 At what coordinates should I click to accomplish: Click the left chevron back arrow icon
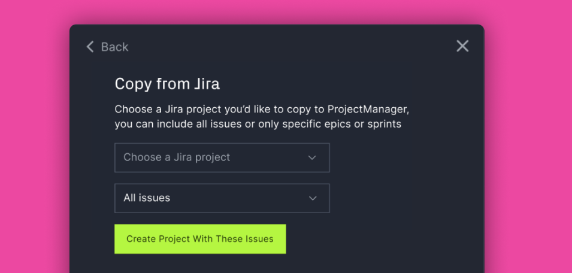coord(90,47)
